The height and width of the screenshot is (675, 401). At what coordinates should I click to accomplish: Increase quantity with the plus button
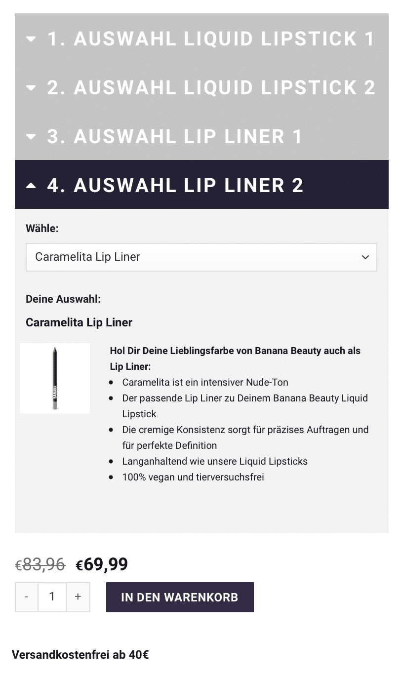coord(78,597)
